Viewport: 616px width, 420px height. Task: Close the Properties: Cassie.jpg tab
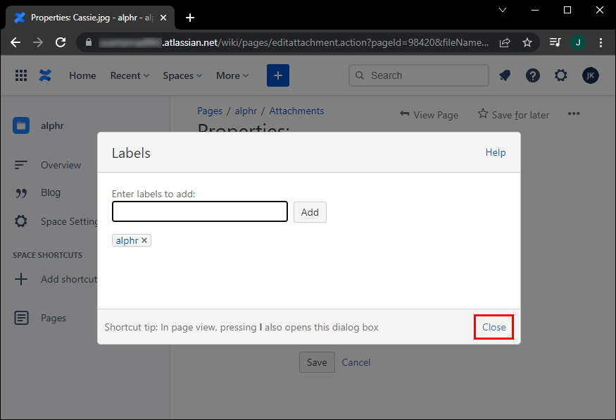tap(163, 18)
